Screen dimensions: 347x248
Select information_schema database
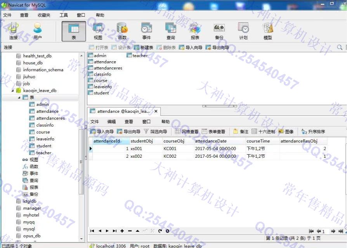pos(43,70)
